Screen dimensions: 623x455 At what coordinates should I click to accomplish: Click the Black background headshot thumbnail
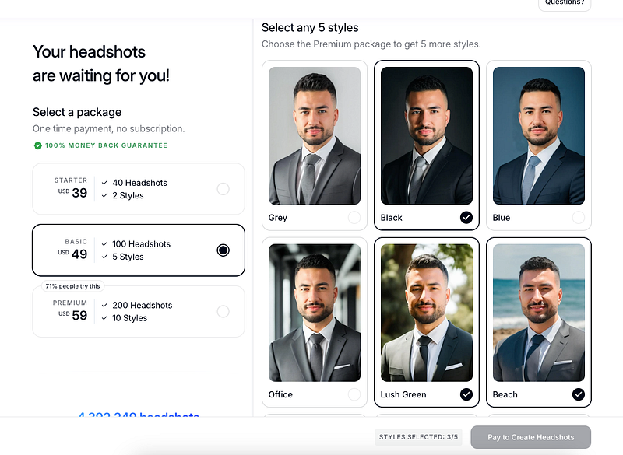pyautogui.click(x=427, y=136)
